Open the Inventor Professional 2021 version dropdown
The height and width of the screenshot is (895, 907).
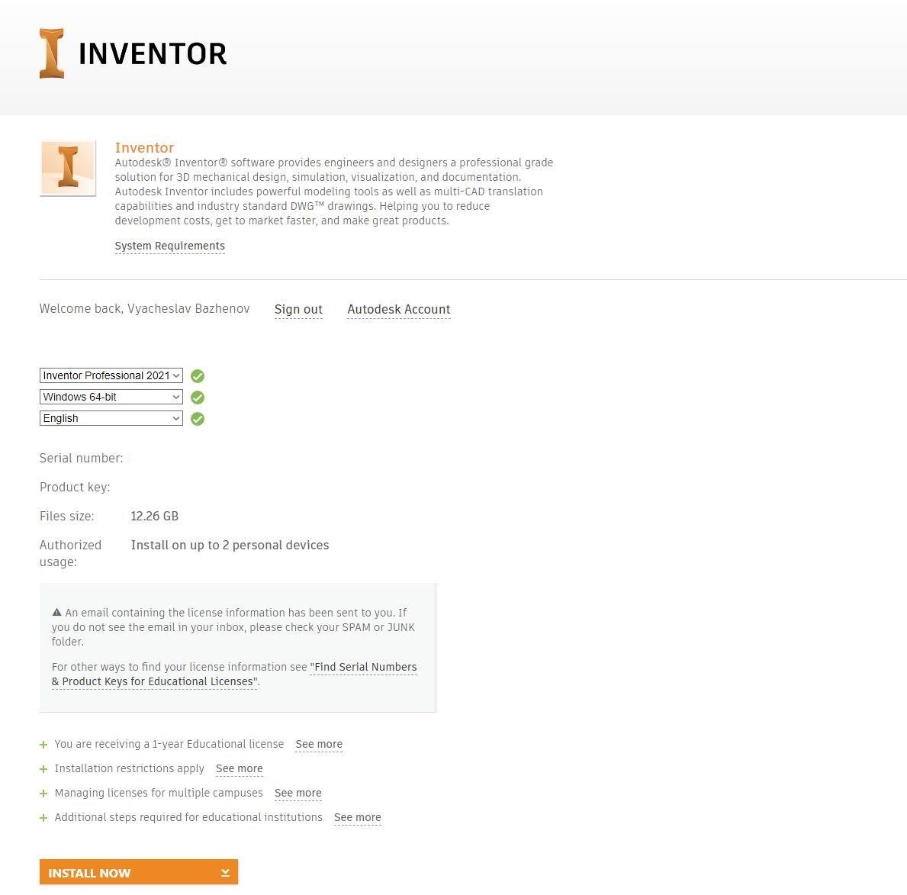click(111, 375)
